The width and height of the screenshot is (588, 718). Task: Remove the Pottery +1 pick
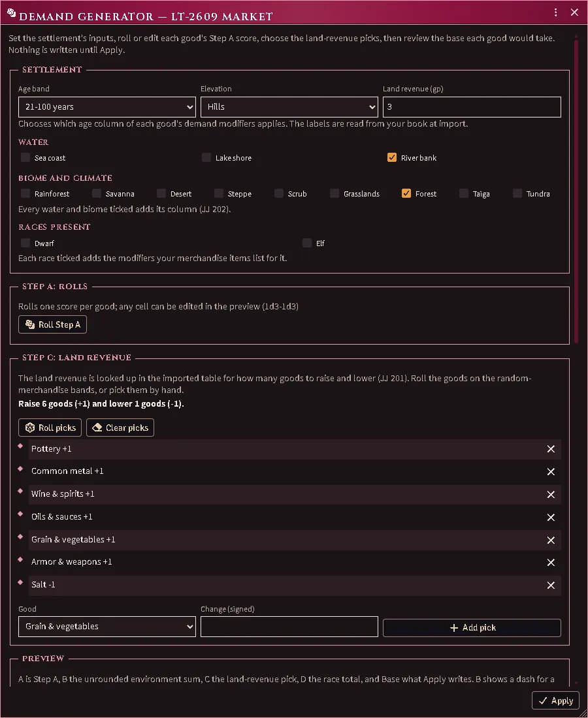(551, 449)
